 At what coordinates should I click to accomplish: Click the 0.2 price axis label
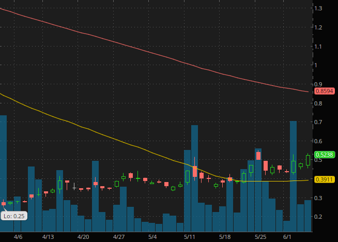tap(318, 217)
